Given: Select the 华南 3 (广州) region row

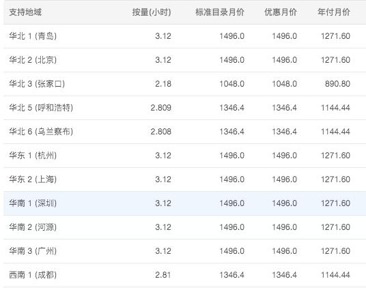Looking at the screenshot, I should point(184,251).
